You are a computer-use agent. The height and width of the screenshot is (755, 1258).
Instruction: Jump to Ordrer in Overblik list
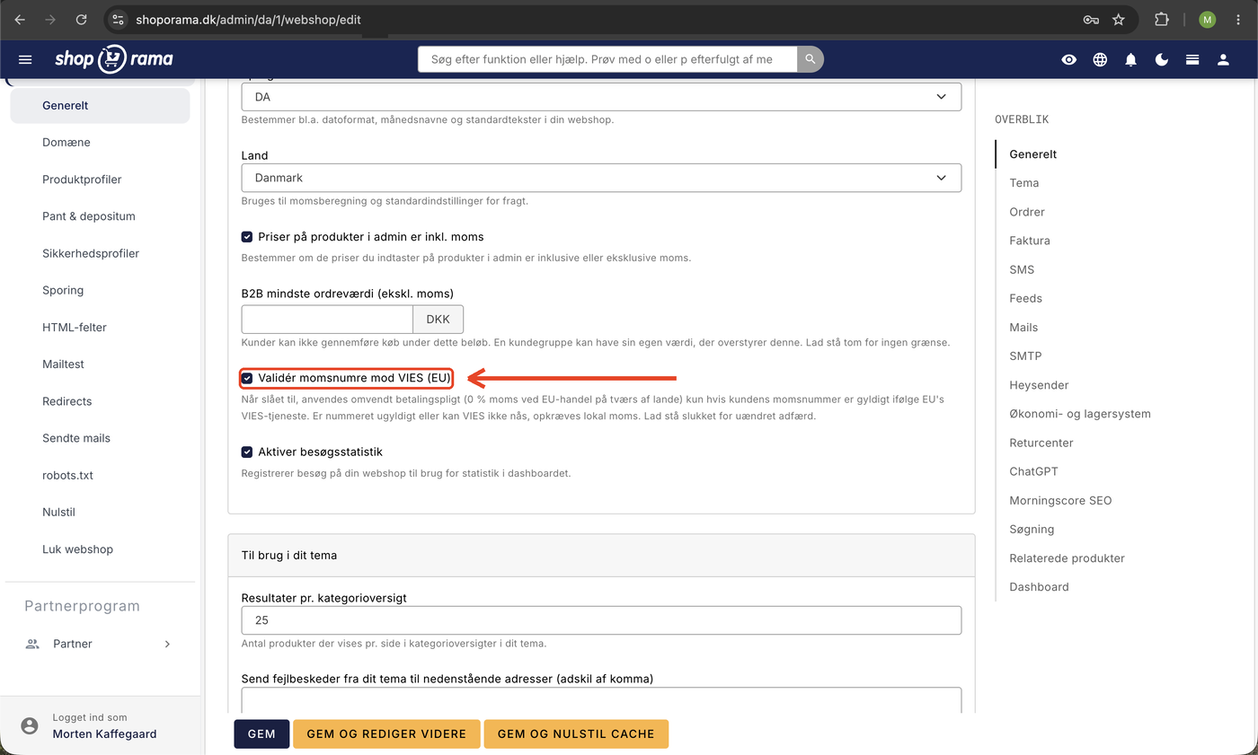[x=1027, y=212]
